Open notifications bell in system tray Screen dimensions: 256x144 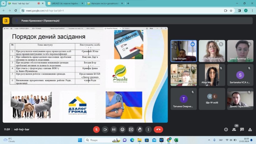tap(252, 140)
